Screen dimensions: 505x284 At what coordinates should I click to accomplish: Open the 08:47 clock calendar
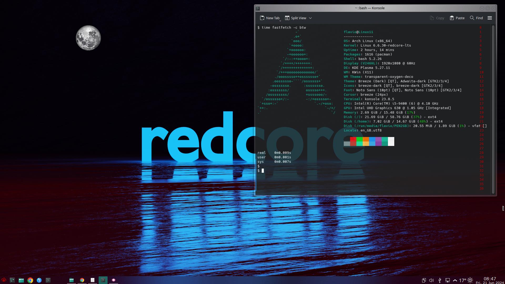tap(490, 280)
